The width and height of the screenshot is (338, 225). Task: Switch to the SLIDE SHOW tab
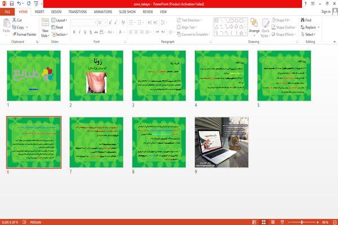[127, 12]
